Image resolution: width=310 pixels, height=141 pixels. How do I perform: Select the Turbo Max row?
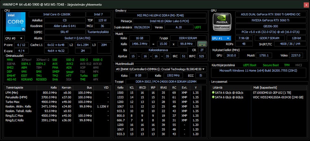point(57,102)
